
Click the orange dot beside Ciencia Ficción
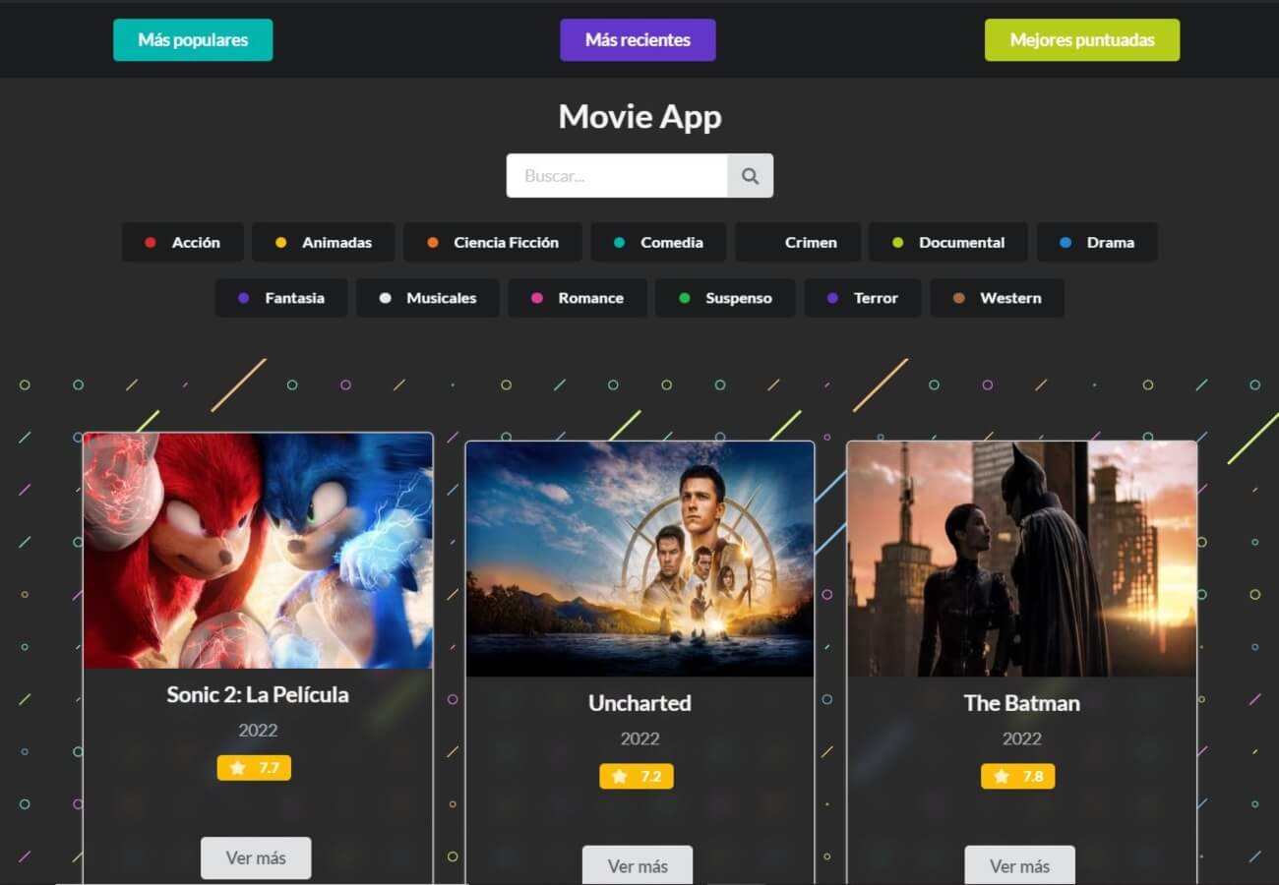point(431,242)
